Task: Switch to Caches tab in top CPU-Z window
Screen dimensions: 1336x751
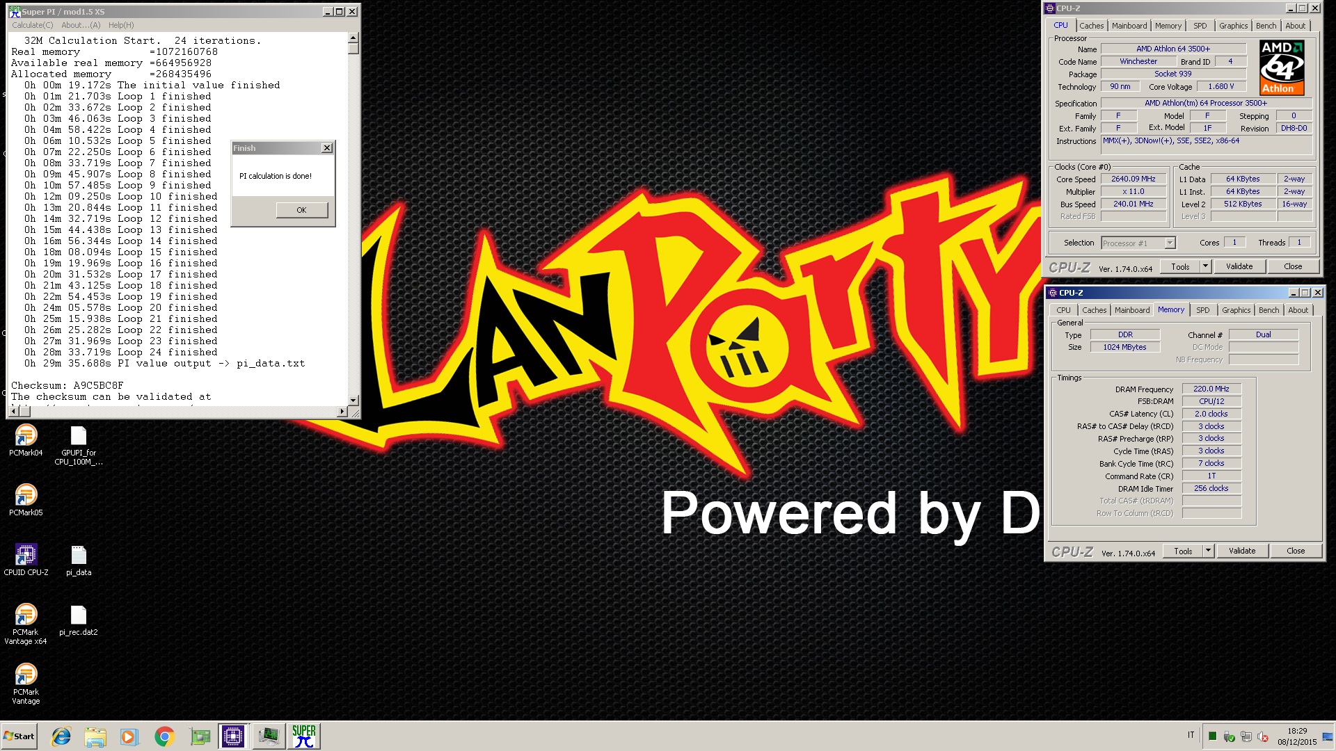Action: click(x=1092, y=26)
